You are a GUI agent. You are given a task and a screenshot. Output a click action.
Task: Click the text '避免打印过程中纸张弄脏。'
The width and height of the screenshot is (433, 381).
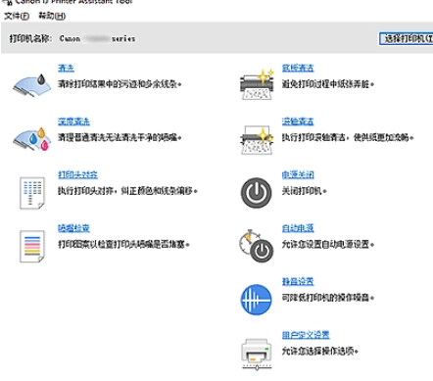(328, 84)
